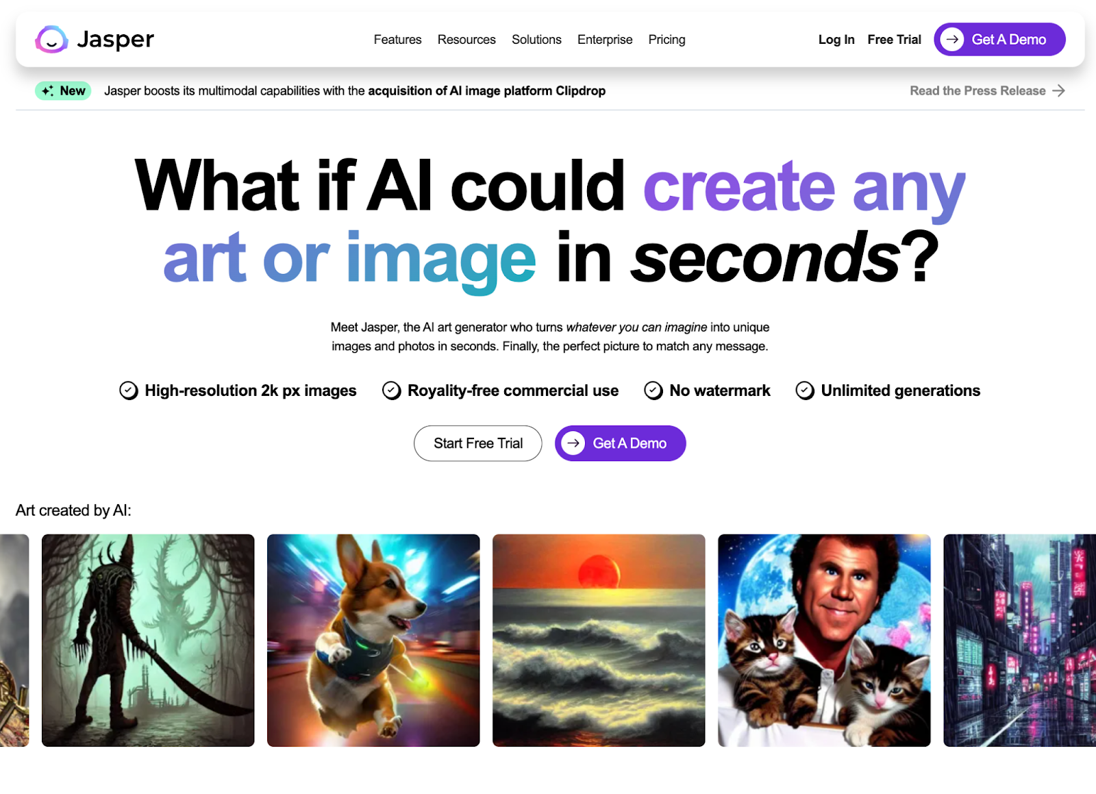Click checkmark icon beside Unlimited generations
The image size is (1096, 794).
[805, 390]
